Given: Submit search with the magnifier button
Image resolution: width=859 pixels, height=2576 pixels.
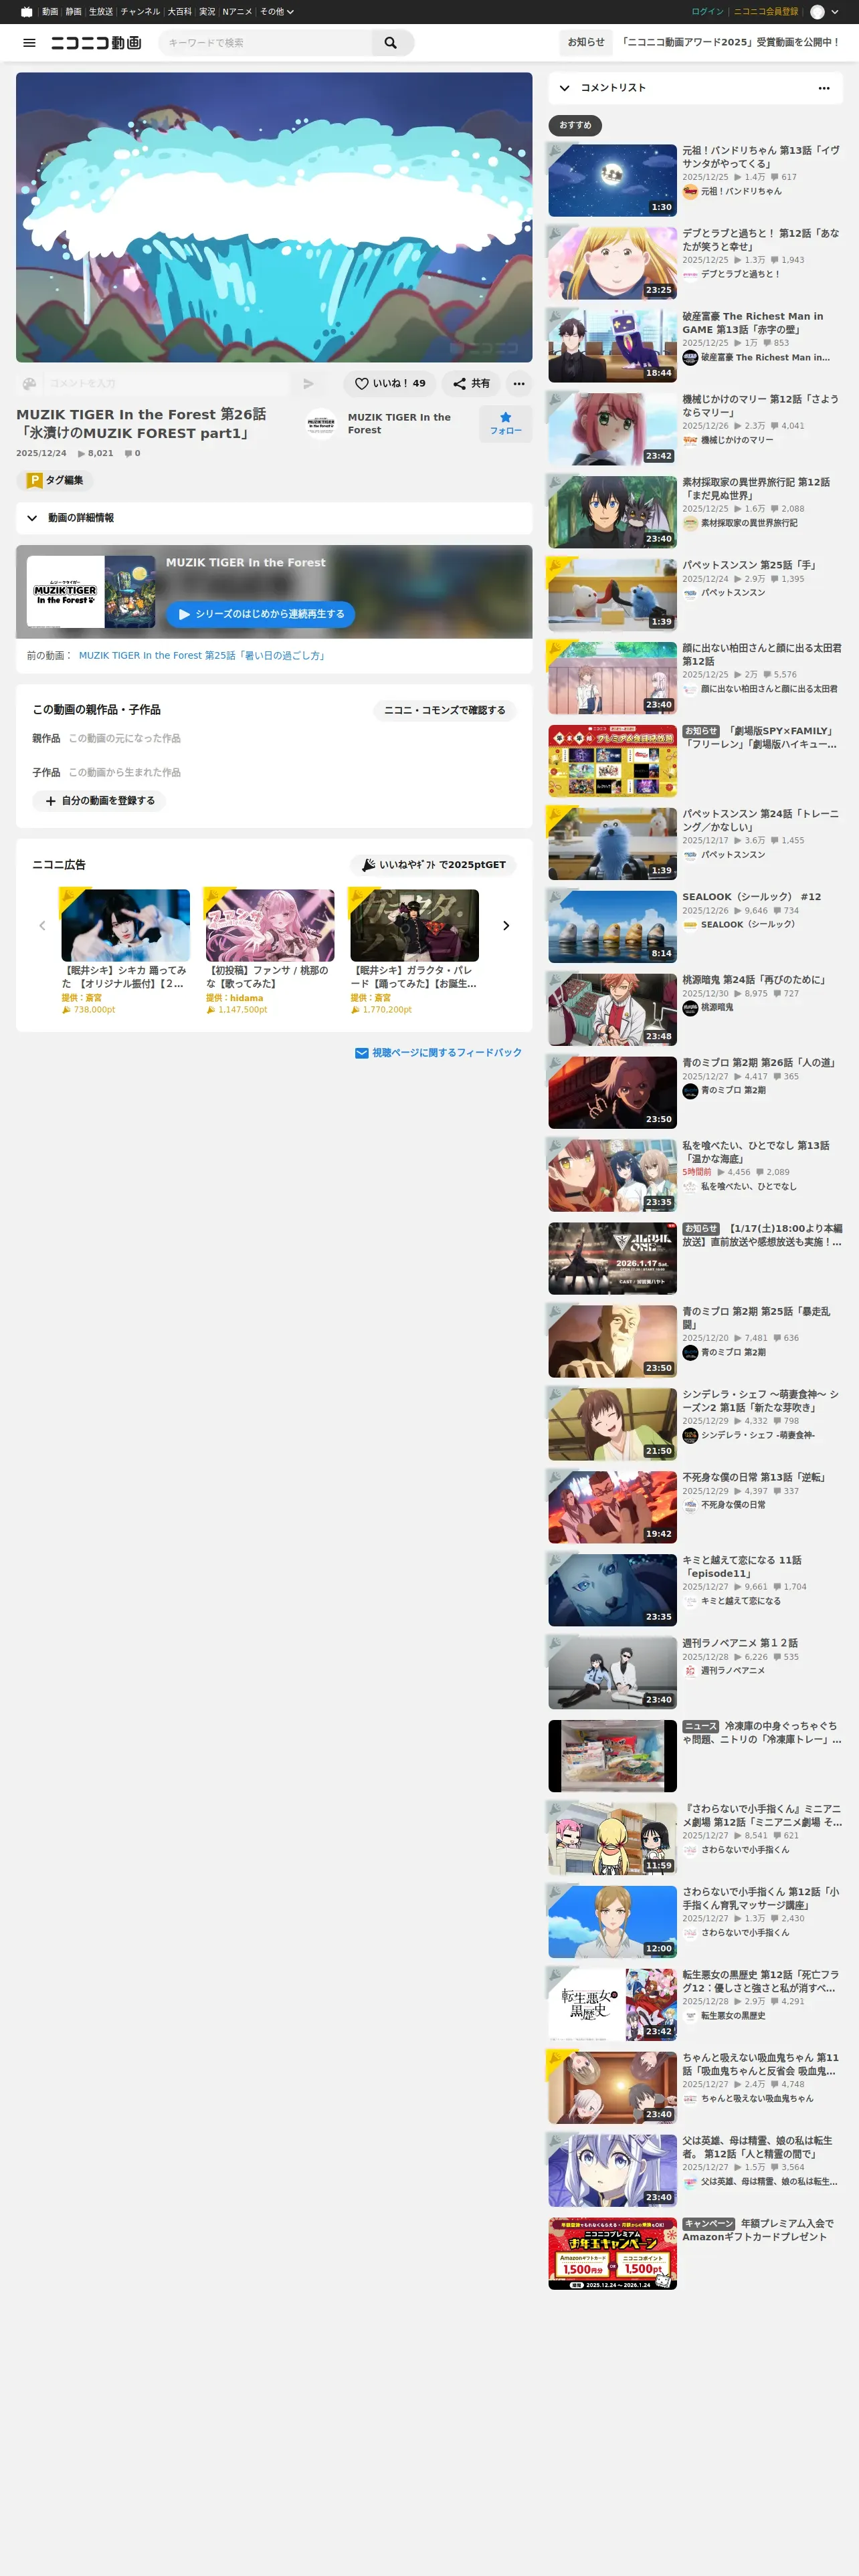Looking at the screenshot, I should (391, 43).
